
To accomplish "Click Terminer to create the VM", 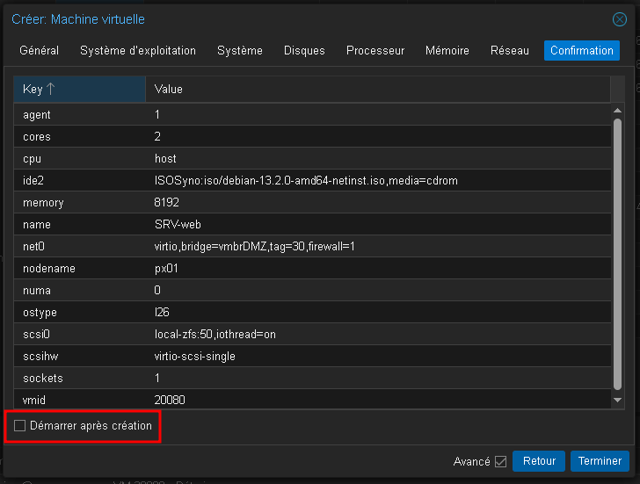I will [600, 461].
